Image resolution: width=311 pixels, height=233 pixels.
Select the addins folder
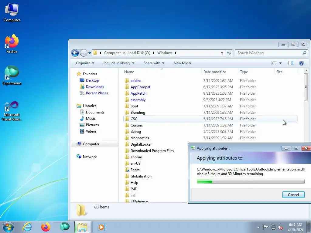(136, 81)
